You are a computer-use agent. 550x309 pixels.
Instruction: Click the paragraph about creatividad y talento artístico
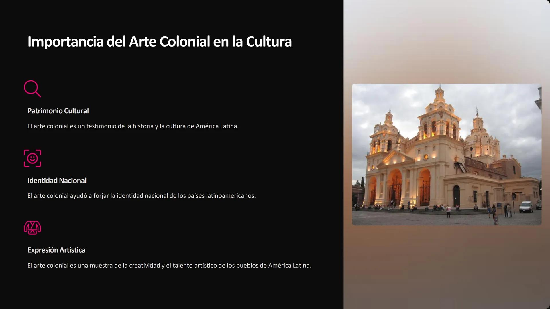point(169,265)
